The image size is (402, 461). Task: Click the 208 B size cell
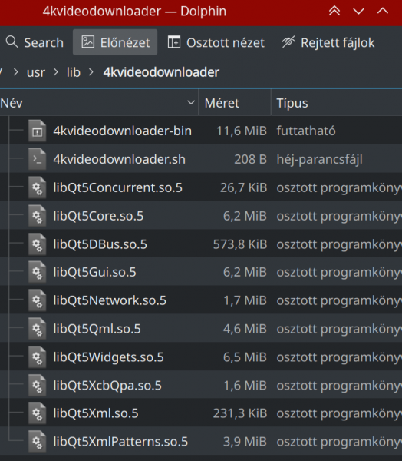250,159
